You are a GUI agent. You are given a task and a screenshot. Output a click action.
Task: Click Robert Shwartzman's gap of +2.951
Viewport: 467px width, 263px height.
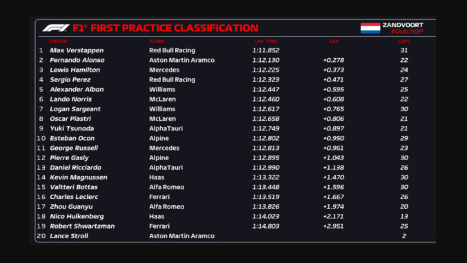333,226
